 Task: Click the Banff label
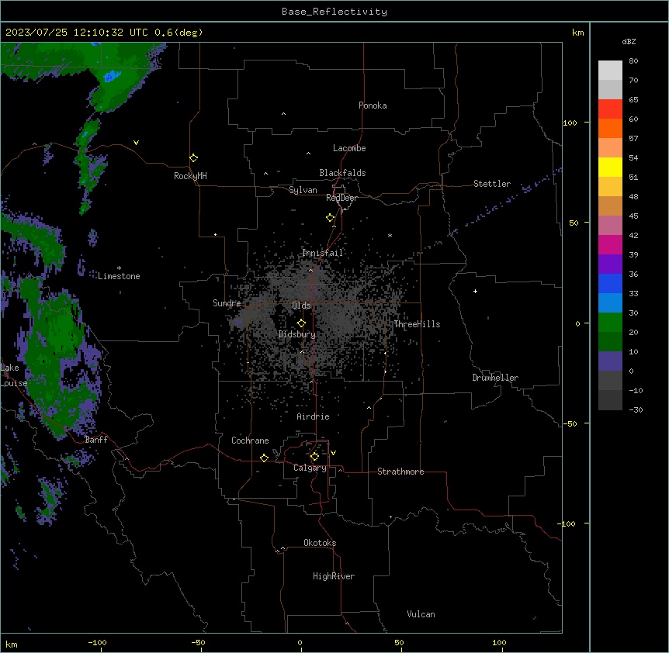(x=96, y=440)
